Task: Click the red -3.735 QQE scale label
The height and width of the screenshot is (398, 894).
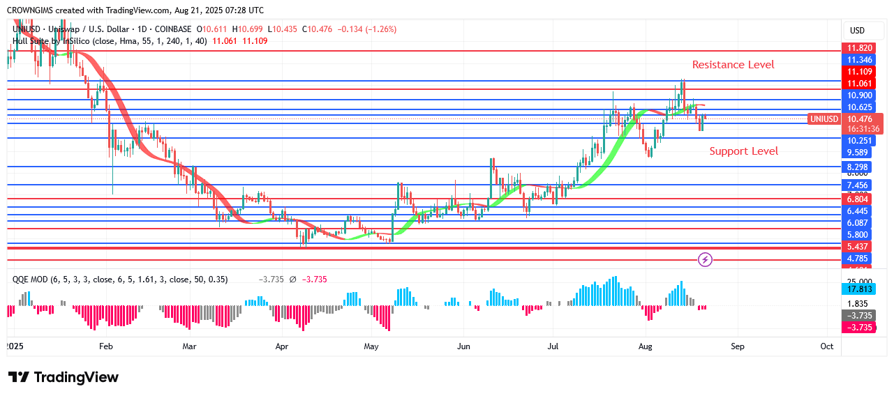Action: pos(858,328)
